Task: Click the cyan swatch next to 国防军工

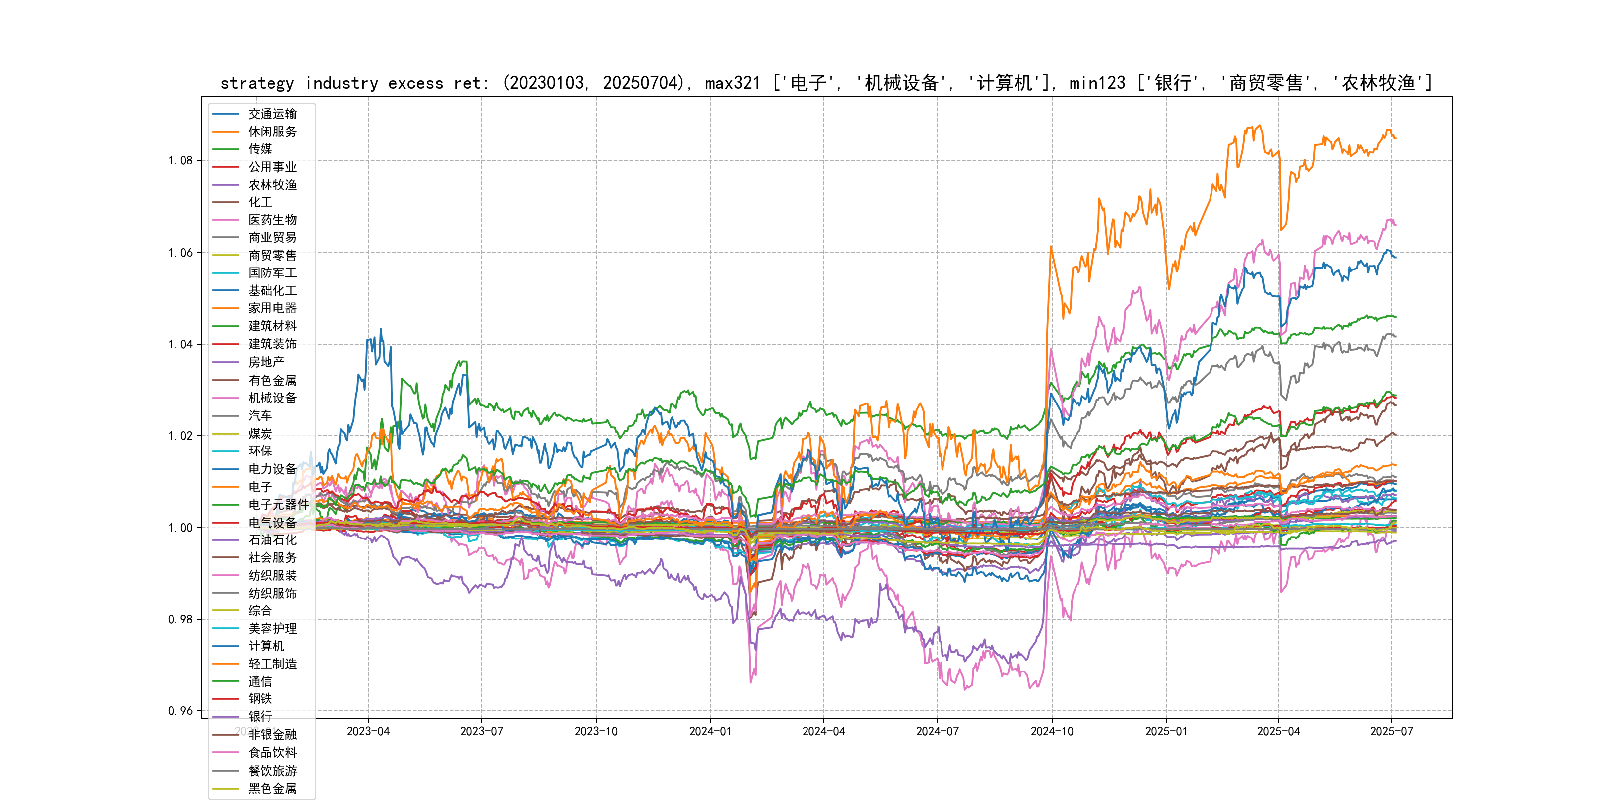Action: [x=226, y=273]
